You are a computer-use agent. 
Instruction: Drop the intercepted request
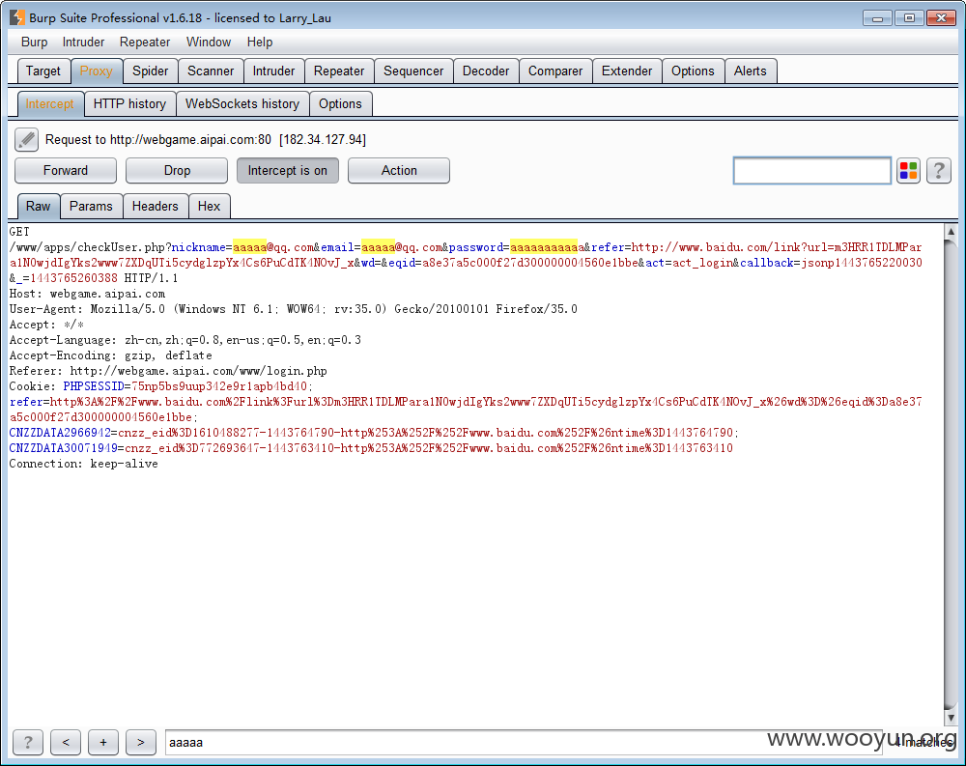pos(177,171)
